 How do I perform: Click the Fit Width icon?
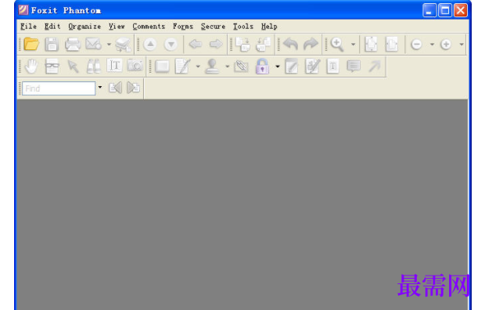pos(392,44)
